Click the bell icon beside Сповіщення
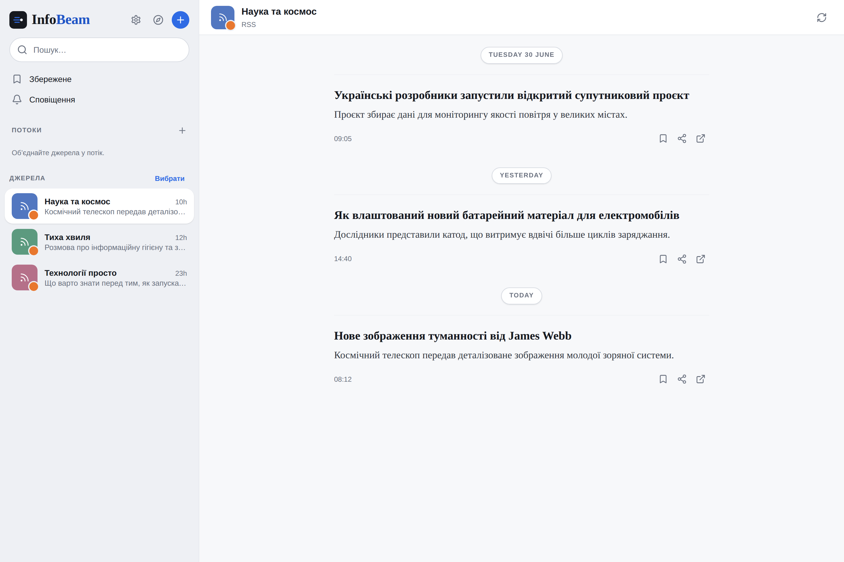This screenshot has width=844, height=562. tap(17, 100)
